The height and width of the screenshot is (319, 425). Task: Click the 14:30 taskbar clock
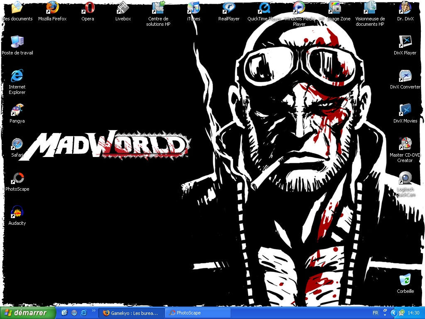(413, 313)
